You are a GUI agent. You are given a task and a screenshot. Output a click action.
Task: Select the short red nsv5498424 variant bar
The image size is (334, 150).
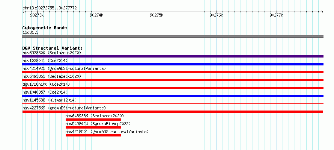point(93,127)
